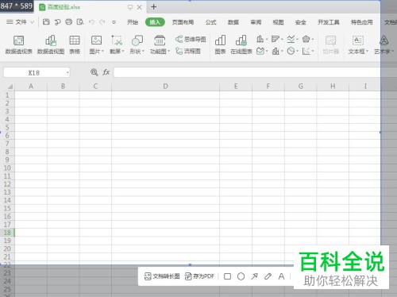Switch to the 数据 tab
397x297 pixels.
pyautogui.click(x=233, y=22)
